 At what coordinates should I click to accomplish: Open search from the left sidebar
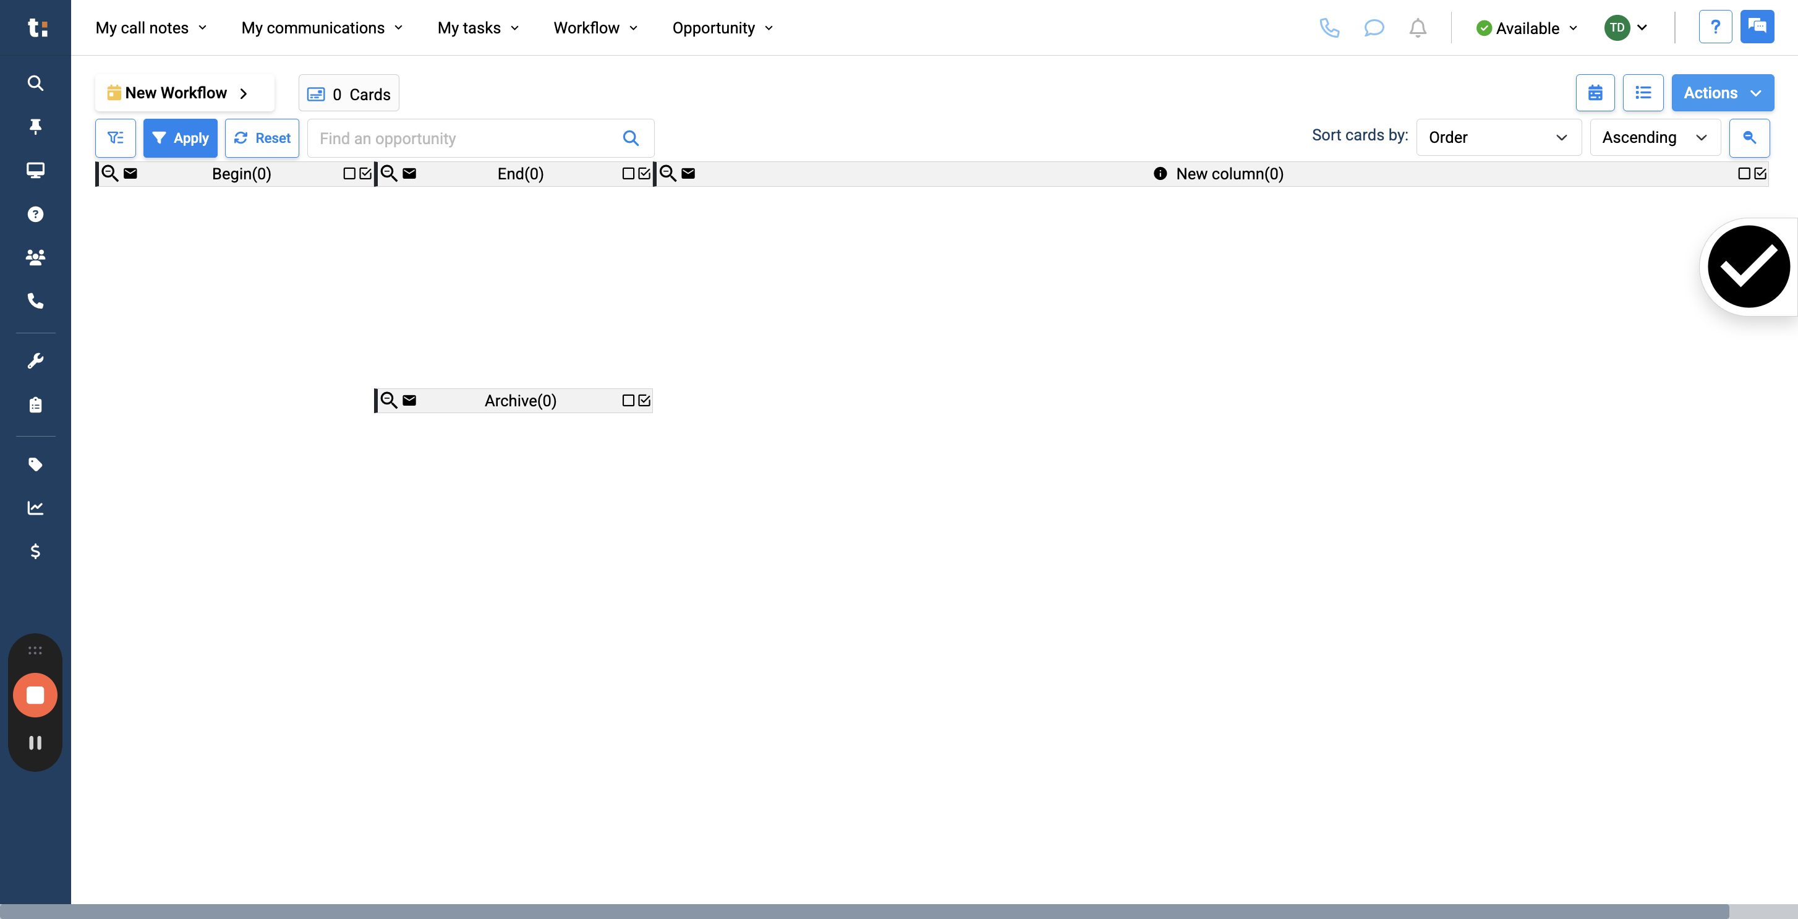coord(35,83)
